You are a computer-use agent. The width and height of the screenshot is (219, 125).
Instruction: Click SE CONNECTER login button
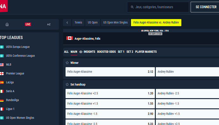coord(205,7)
